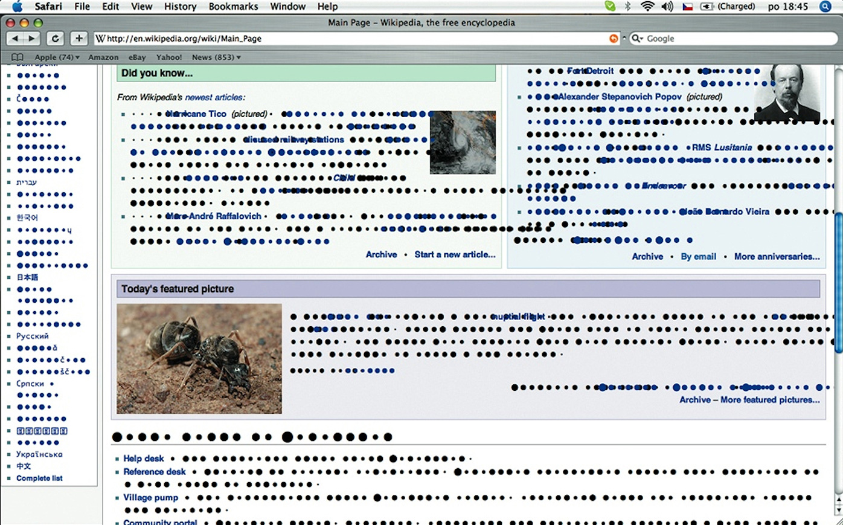Open the Window menu
The image size is (843, 525).
[287, 7]
